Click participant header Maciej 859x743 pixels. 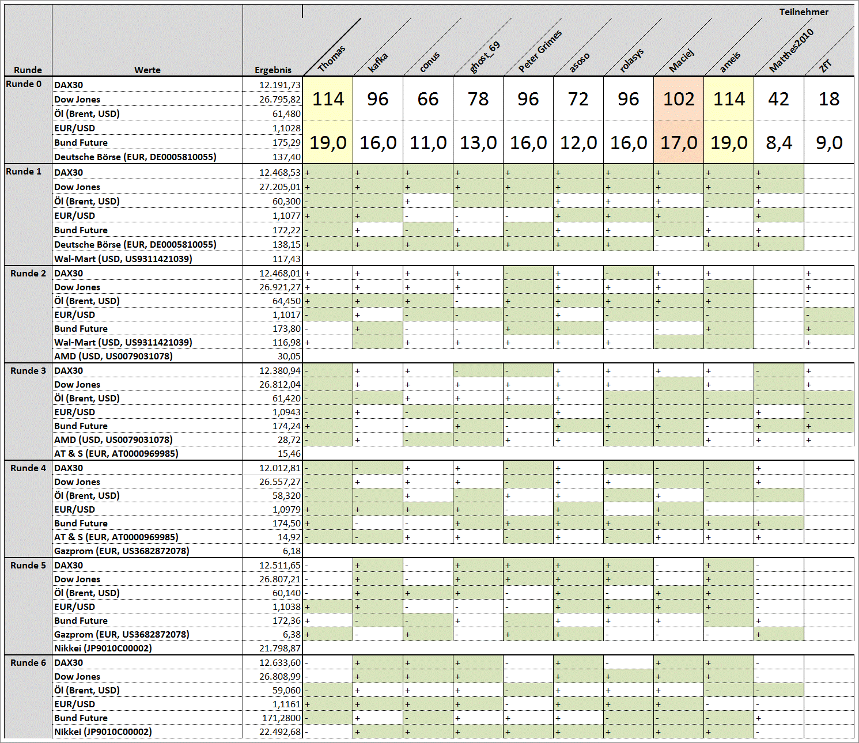coord(682,61)
